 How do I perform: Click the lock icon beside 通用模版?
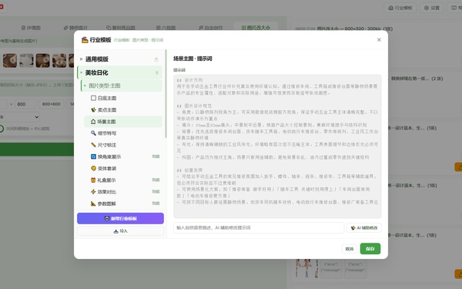click(x=156, y=59)
